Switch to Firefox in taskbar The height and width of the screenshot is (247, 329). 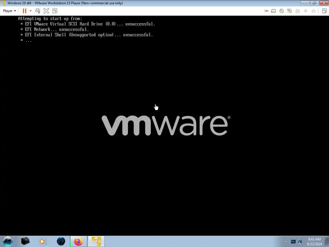(x=79, y=241)
